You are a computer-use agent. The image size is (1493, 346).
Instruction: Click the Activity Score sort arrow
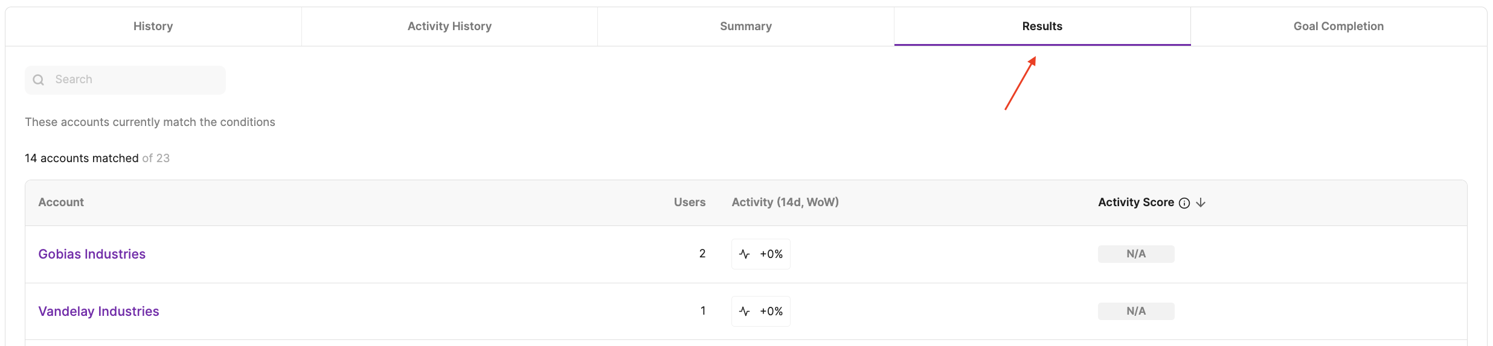1201,203
